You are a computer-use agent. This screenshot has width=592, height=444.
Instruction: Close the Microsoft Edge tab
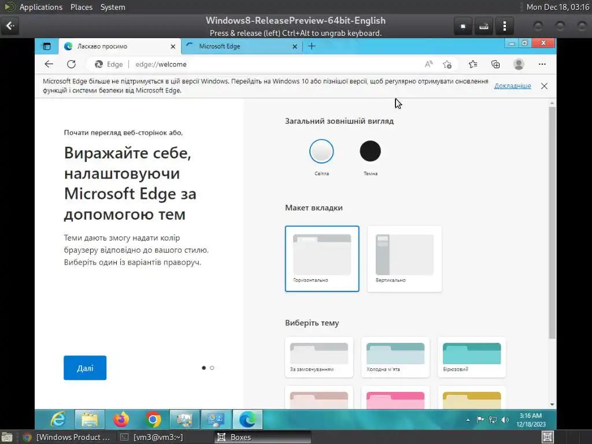click(295, 46)
